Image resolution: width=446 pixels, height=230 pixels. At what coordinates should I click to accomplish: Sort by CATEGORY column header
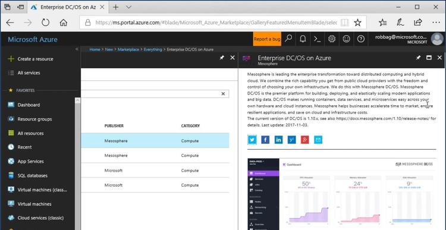click(x=190, y=125)
